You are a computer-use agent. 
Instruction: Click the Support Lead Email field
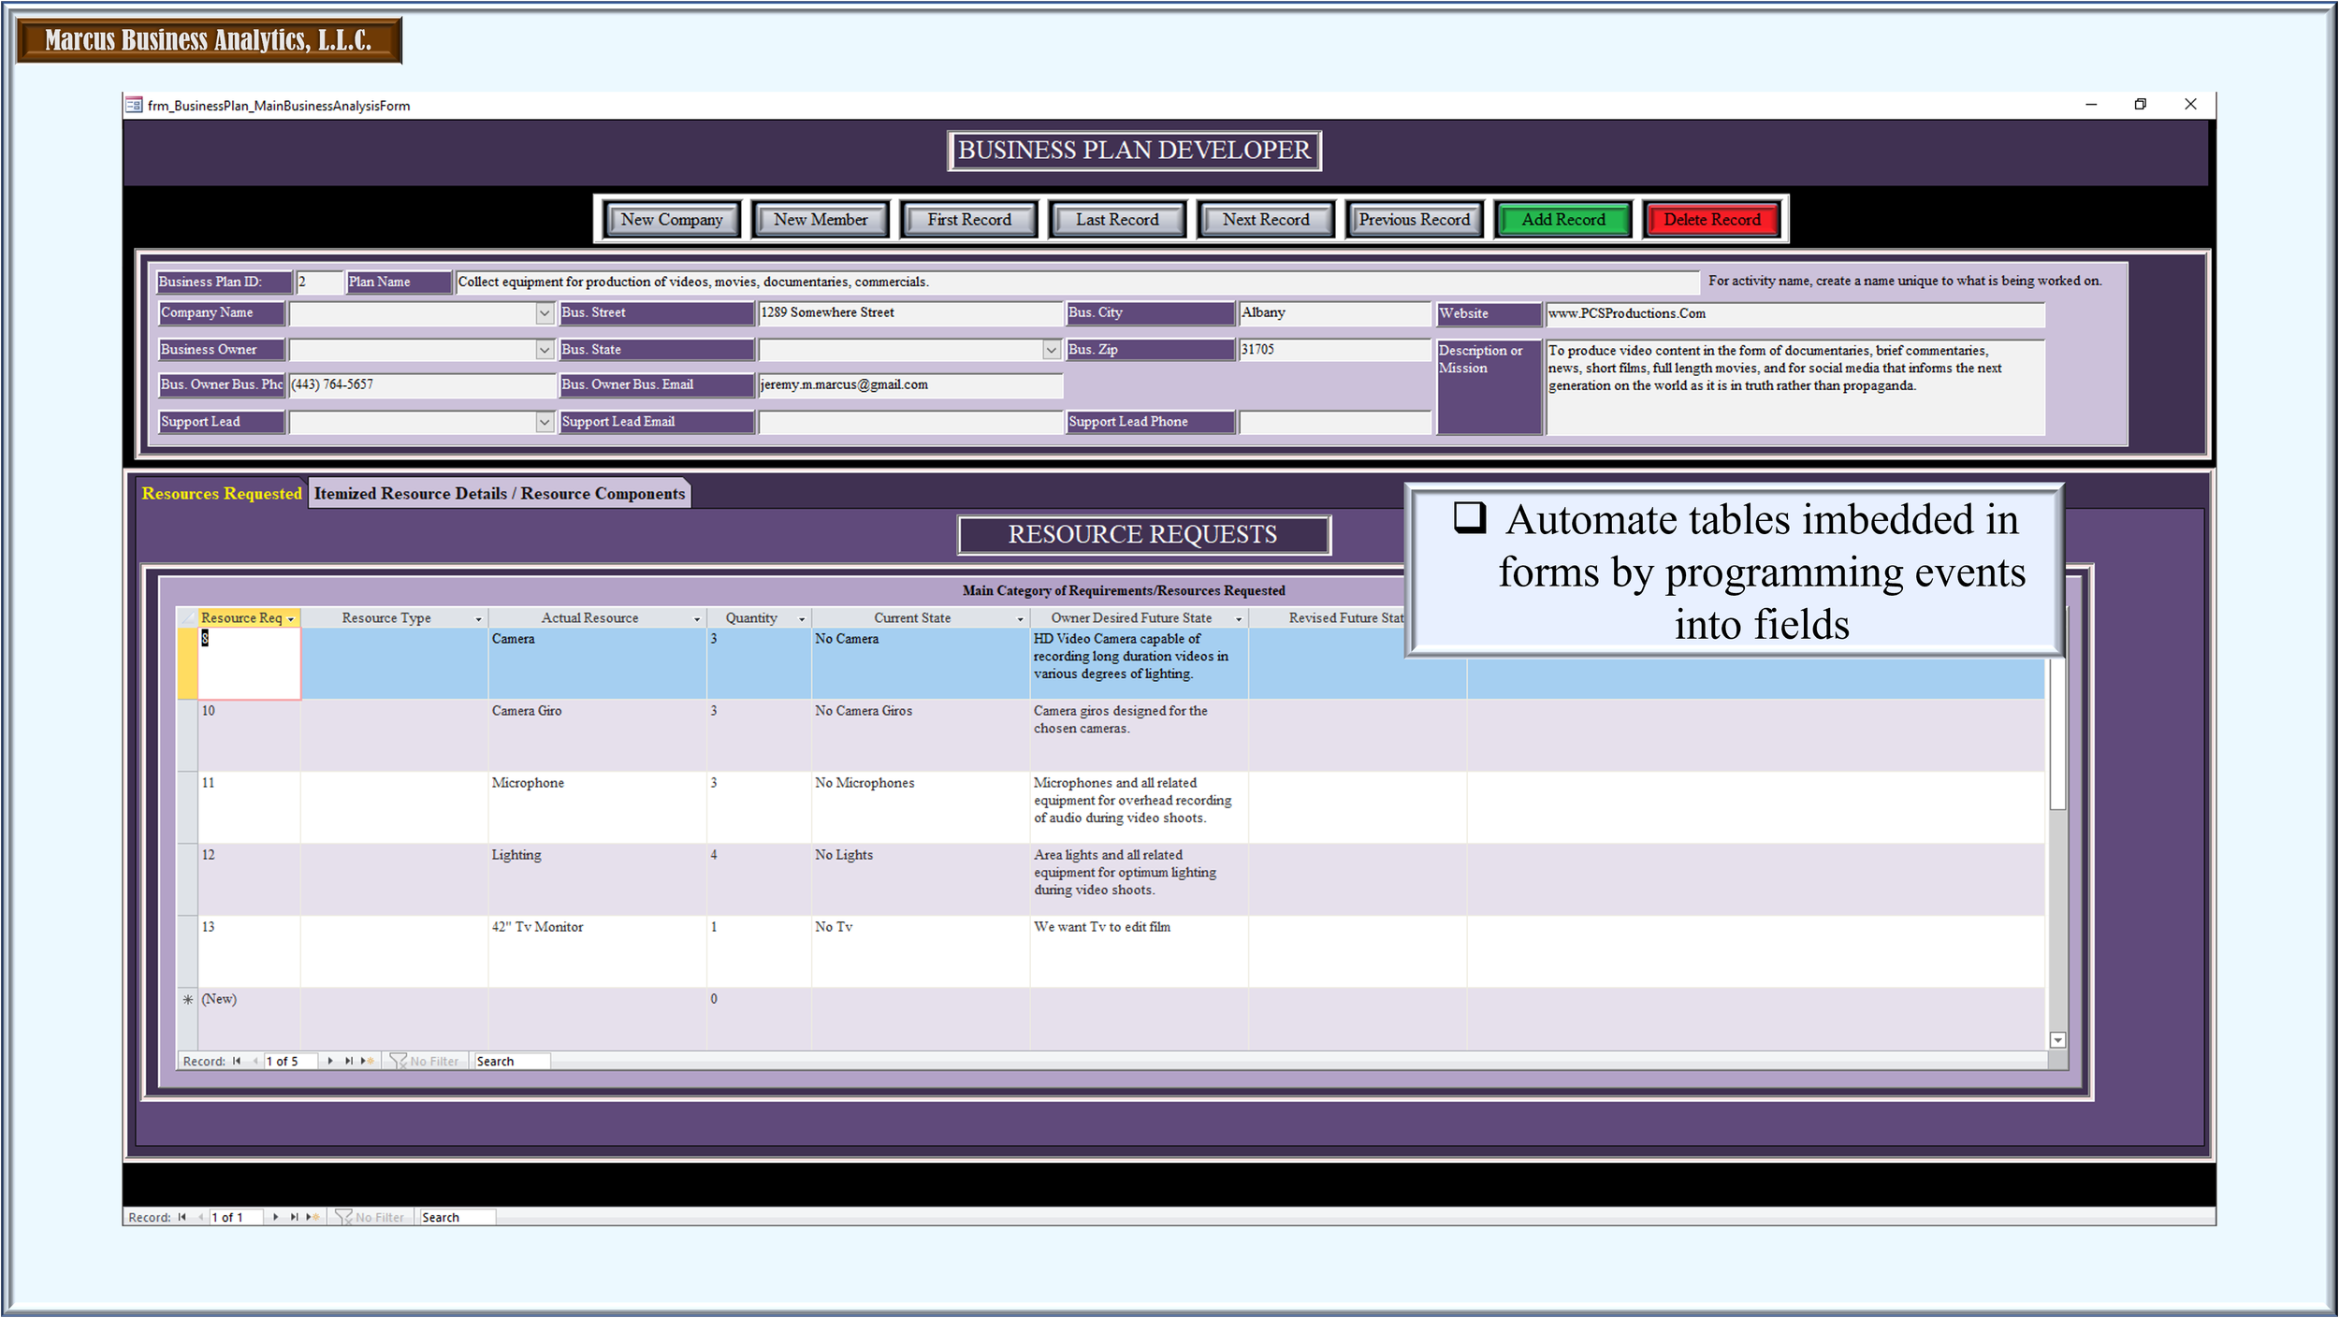point(909,423)
